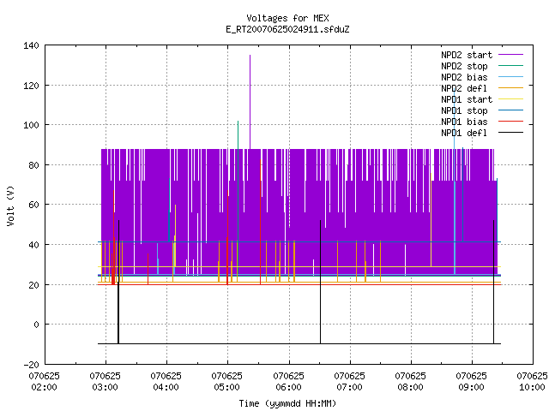The width and height of the screenshot is (549, 411).
Task: Click the y-axis tick value 60
Action: pyautogui.click(x=33, y=205)
